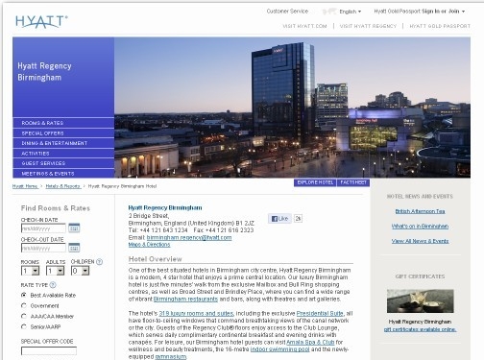The width and height of the screenshot is (484, 360).
Task: Open Dining & Entertainment menu item
Action: (63, 143)
